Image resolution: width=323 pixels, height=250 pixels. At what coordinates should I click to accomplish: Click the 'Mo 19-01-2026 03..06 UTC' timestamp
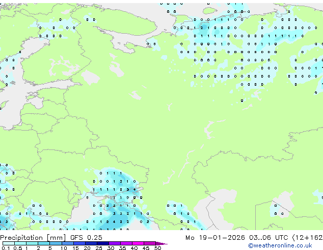[x=237, y=238]
